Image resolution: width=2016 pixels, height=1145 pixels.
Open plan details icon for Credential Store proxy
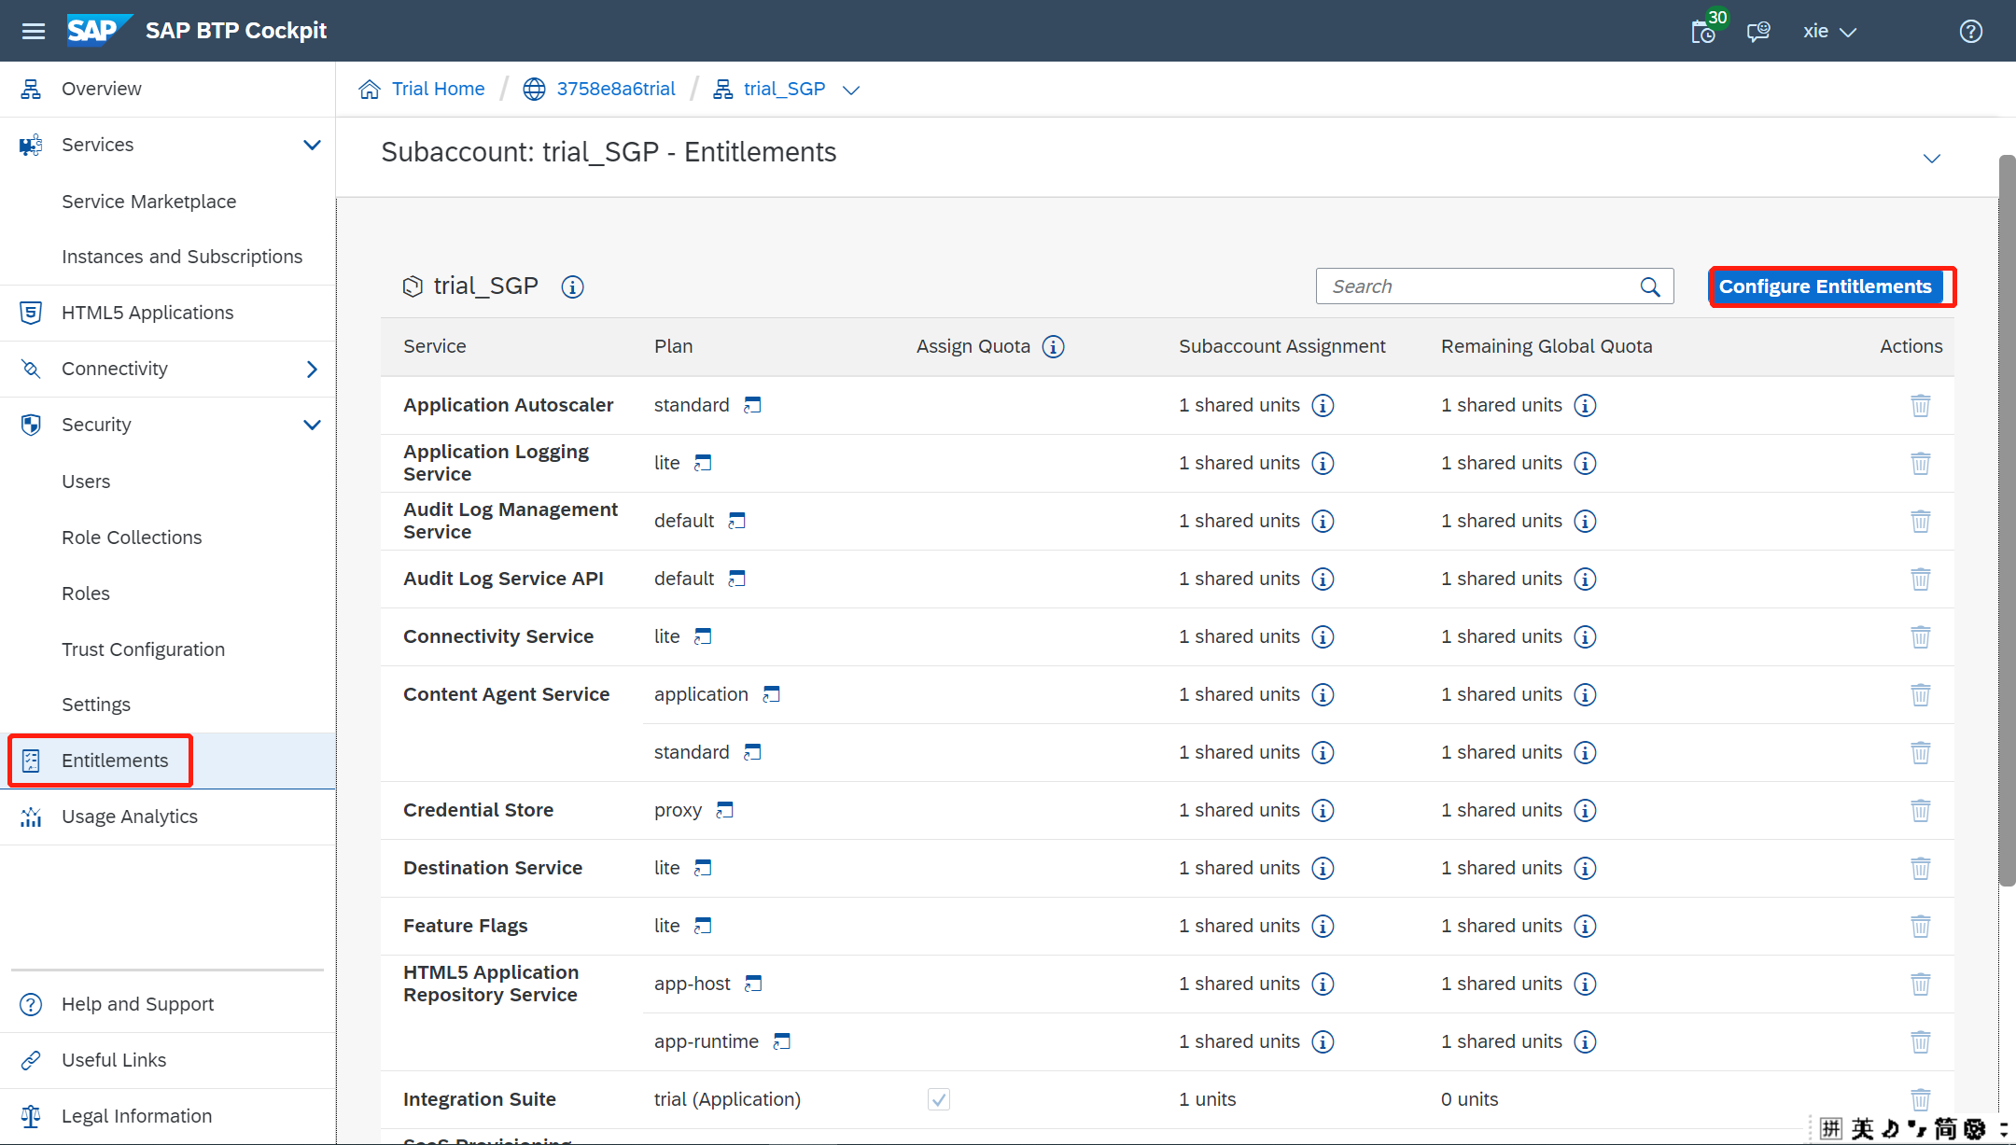724,810
